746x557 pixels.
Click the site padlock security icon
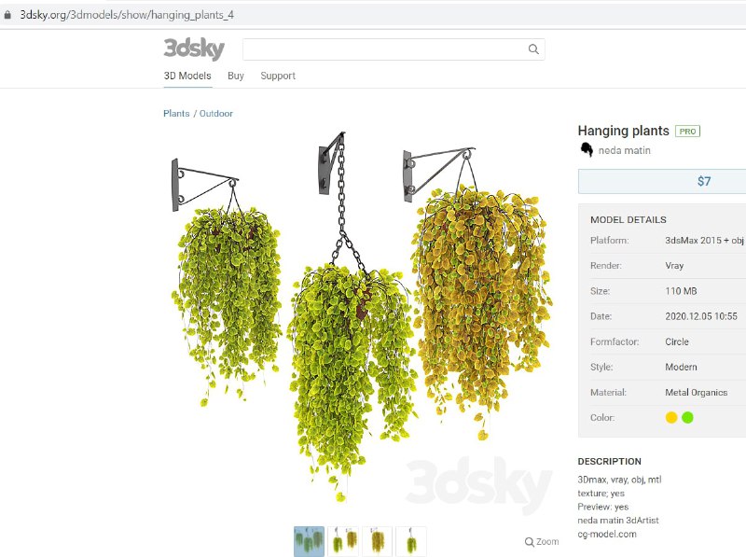pos(7,15)
